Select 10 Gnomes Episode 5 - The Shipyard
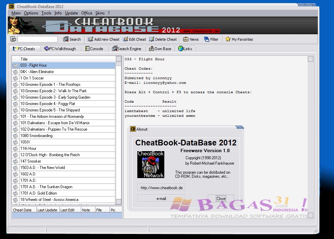 [x=63, y=110]
